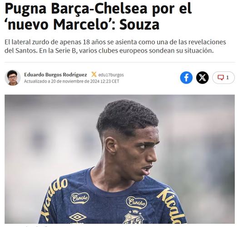This screenshot has width=238, height=227.
Task: Open the main photo of Souza
Action: click(x=119, y=159)
